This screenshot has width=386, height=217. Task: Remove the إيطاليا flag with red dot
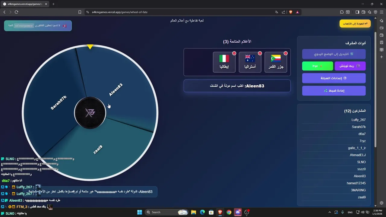coord(234,53)
